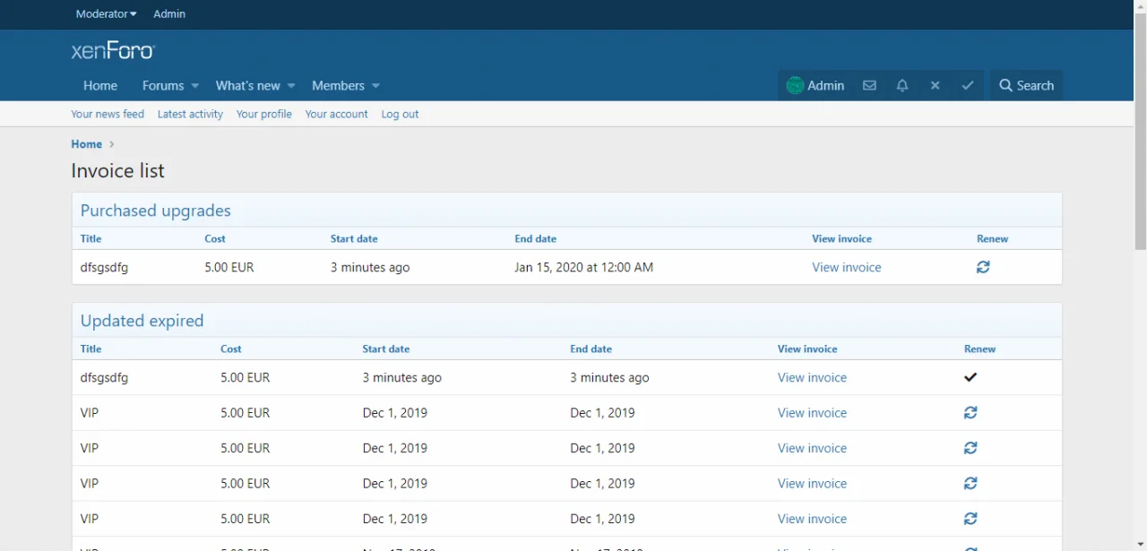Screen dimensions: 1147x551
Task: Open the Latest activity sub-menu item
Action: [190, 114]
